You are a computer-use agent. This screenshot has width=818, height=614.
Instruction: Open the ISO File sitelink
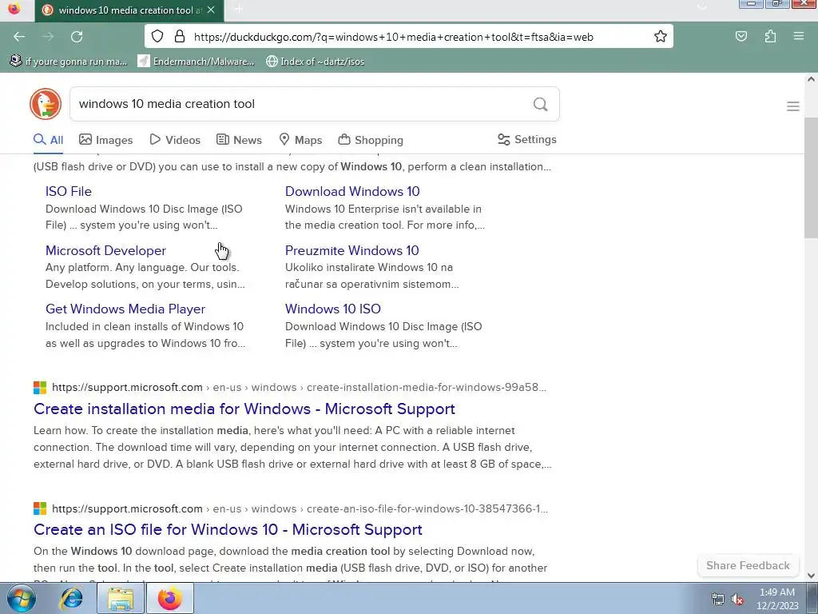point(69,192)
